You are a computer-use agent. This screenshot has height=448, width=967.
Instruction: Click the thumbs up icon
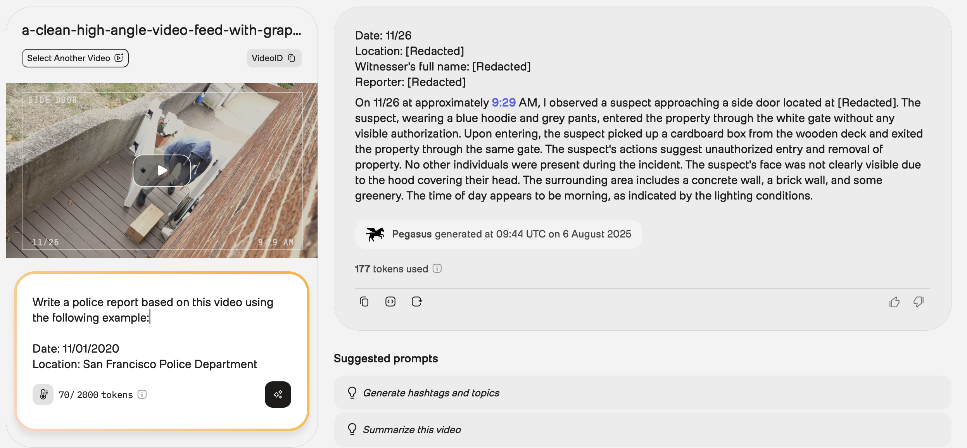pos(894,302)
